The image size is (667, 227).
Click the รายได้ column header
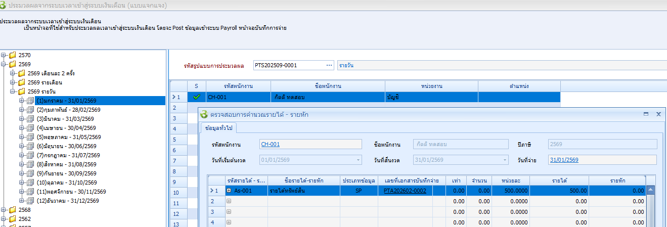pyautogui.click(x=558, y=180)
